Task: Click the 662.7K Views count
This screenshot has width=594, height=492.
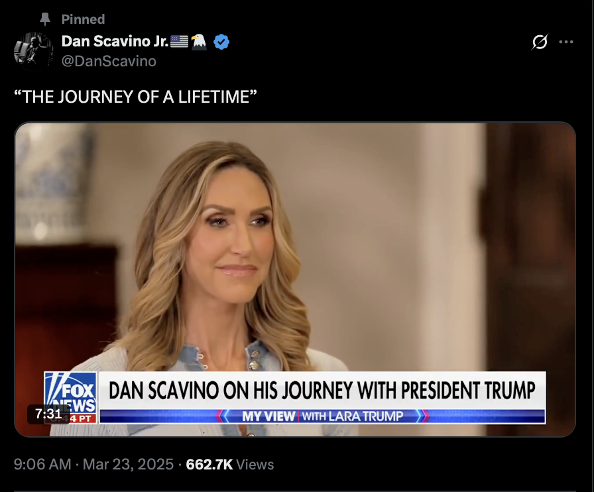Action: pyautogui.click(x=229, y=464)
